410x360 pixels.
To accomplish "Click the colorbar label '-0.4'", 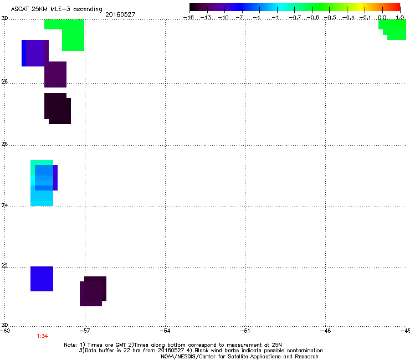I will (x=348, y=18).
